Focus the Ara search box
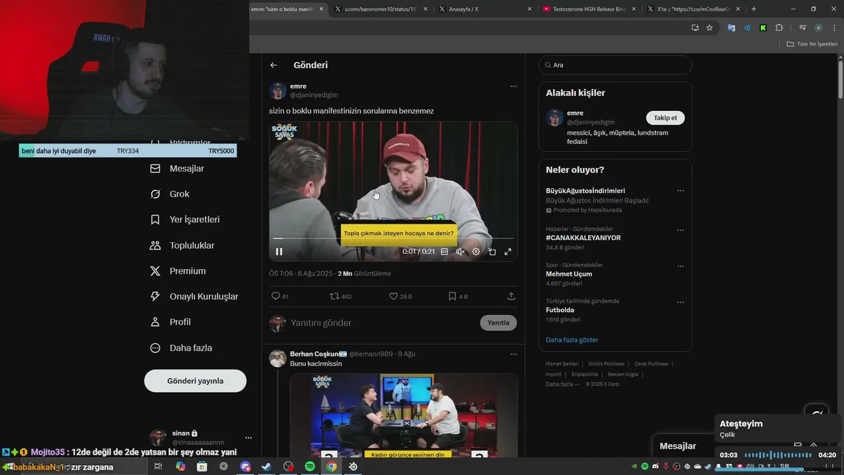Screen dimensions: 844x475 [x=615, y=65]
